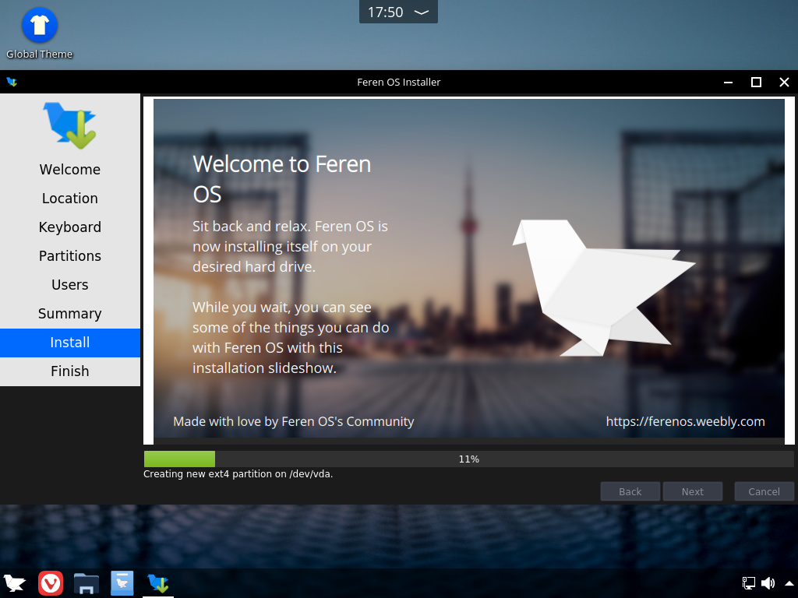This screenshot has width=798, height=598.
Task: Click the installer logo above the step list
Action: point(69,124)
